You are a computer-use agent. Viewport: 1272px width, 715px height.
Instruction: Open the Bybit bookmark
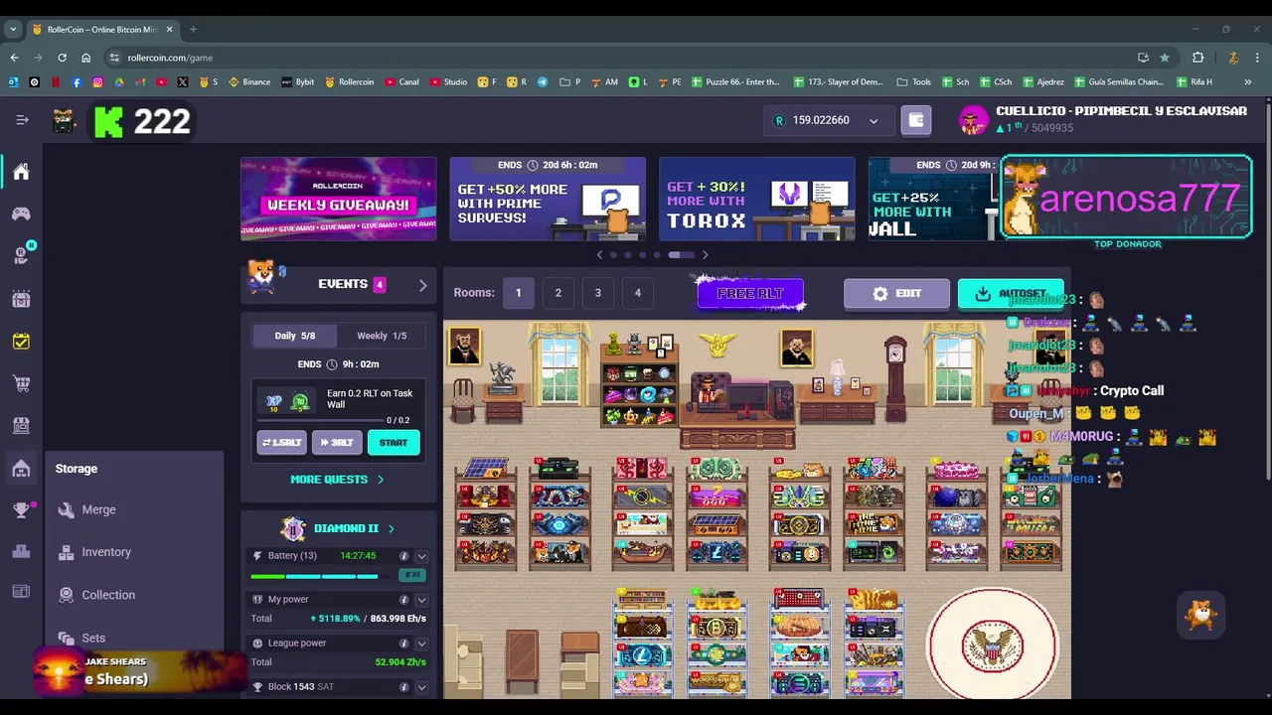click(298, 81)
